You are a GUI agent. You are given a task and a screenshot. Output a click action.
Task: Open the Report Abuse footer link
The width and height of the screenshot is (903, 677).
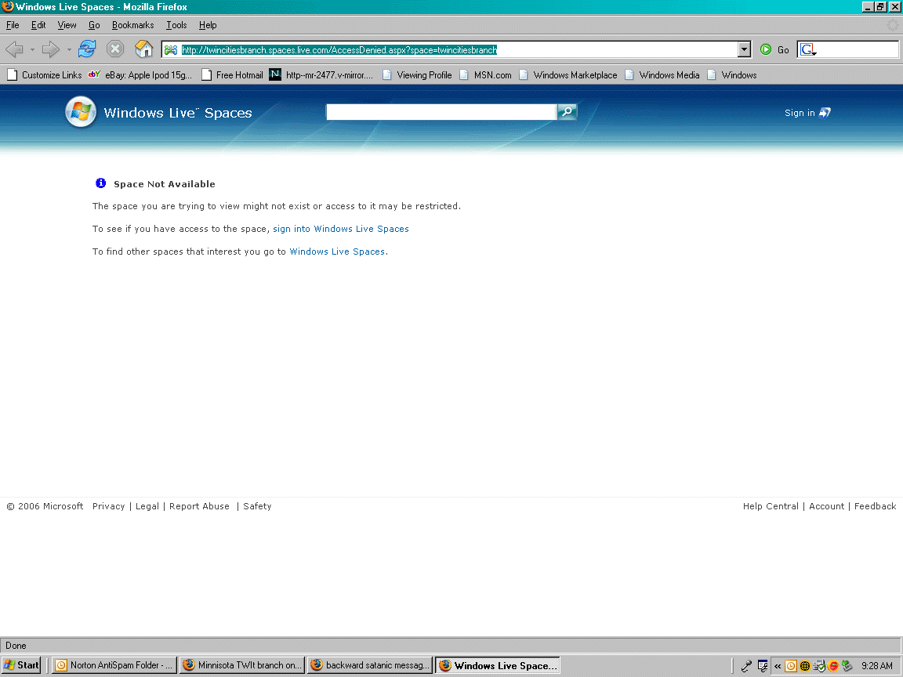(199, 506)
